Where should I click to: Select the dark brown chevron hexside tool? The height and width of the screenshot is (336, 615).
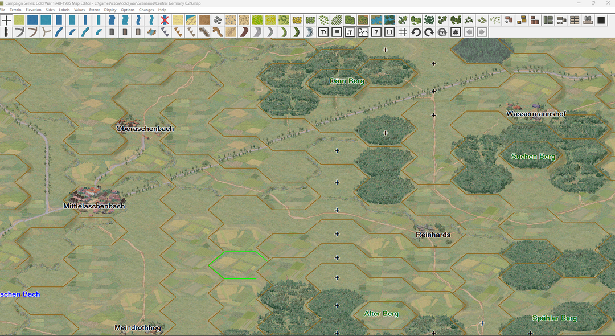(x=244, y=32)
